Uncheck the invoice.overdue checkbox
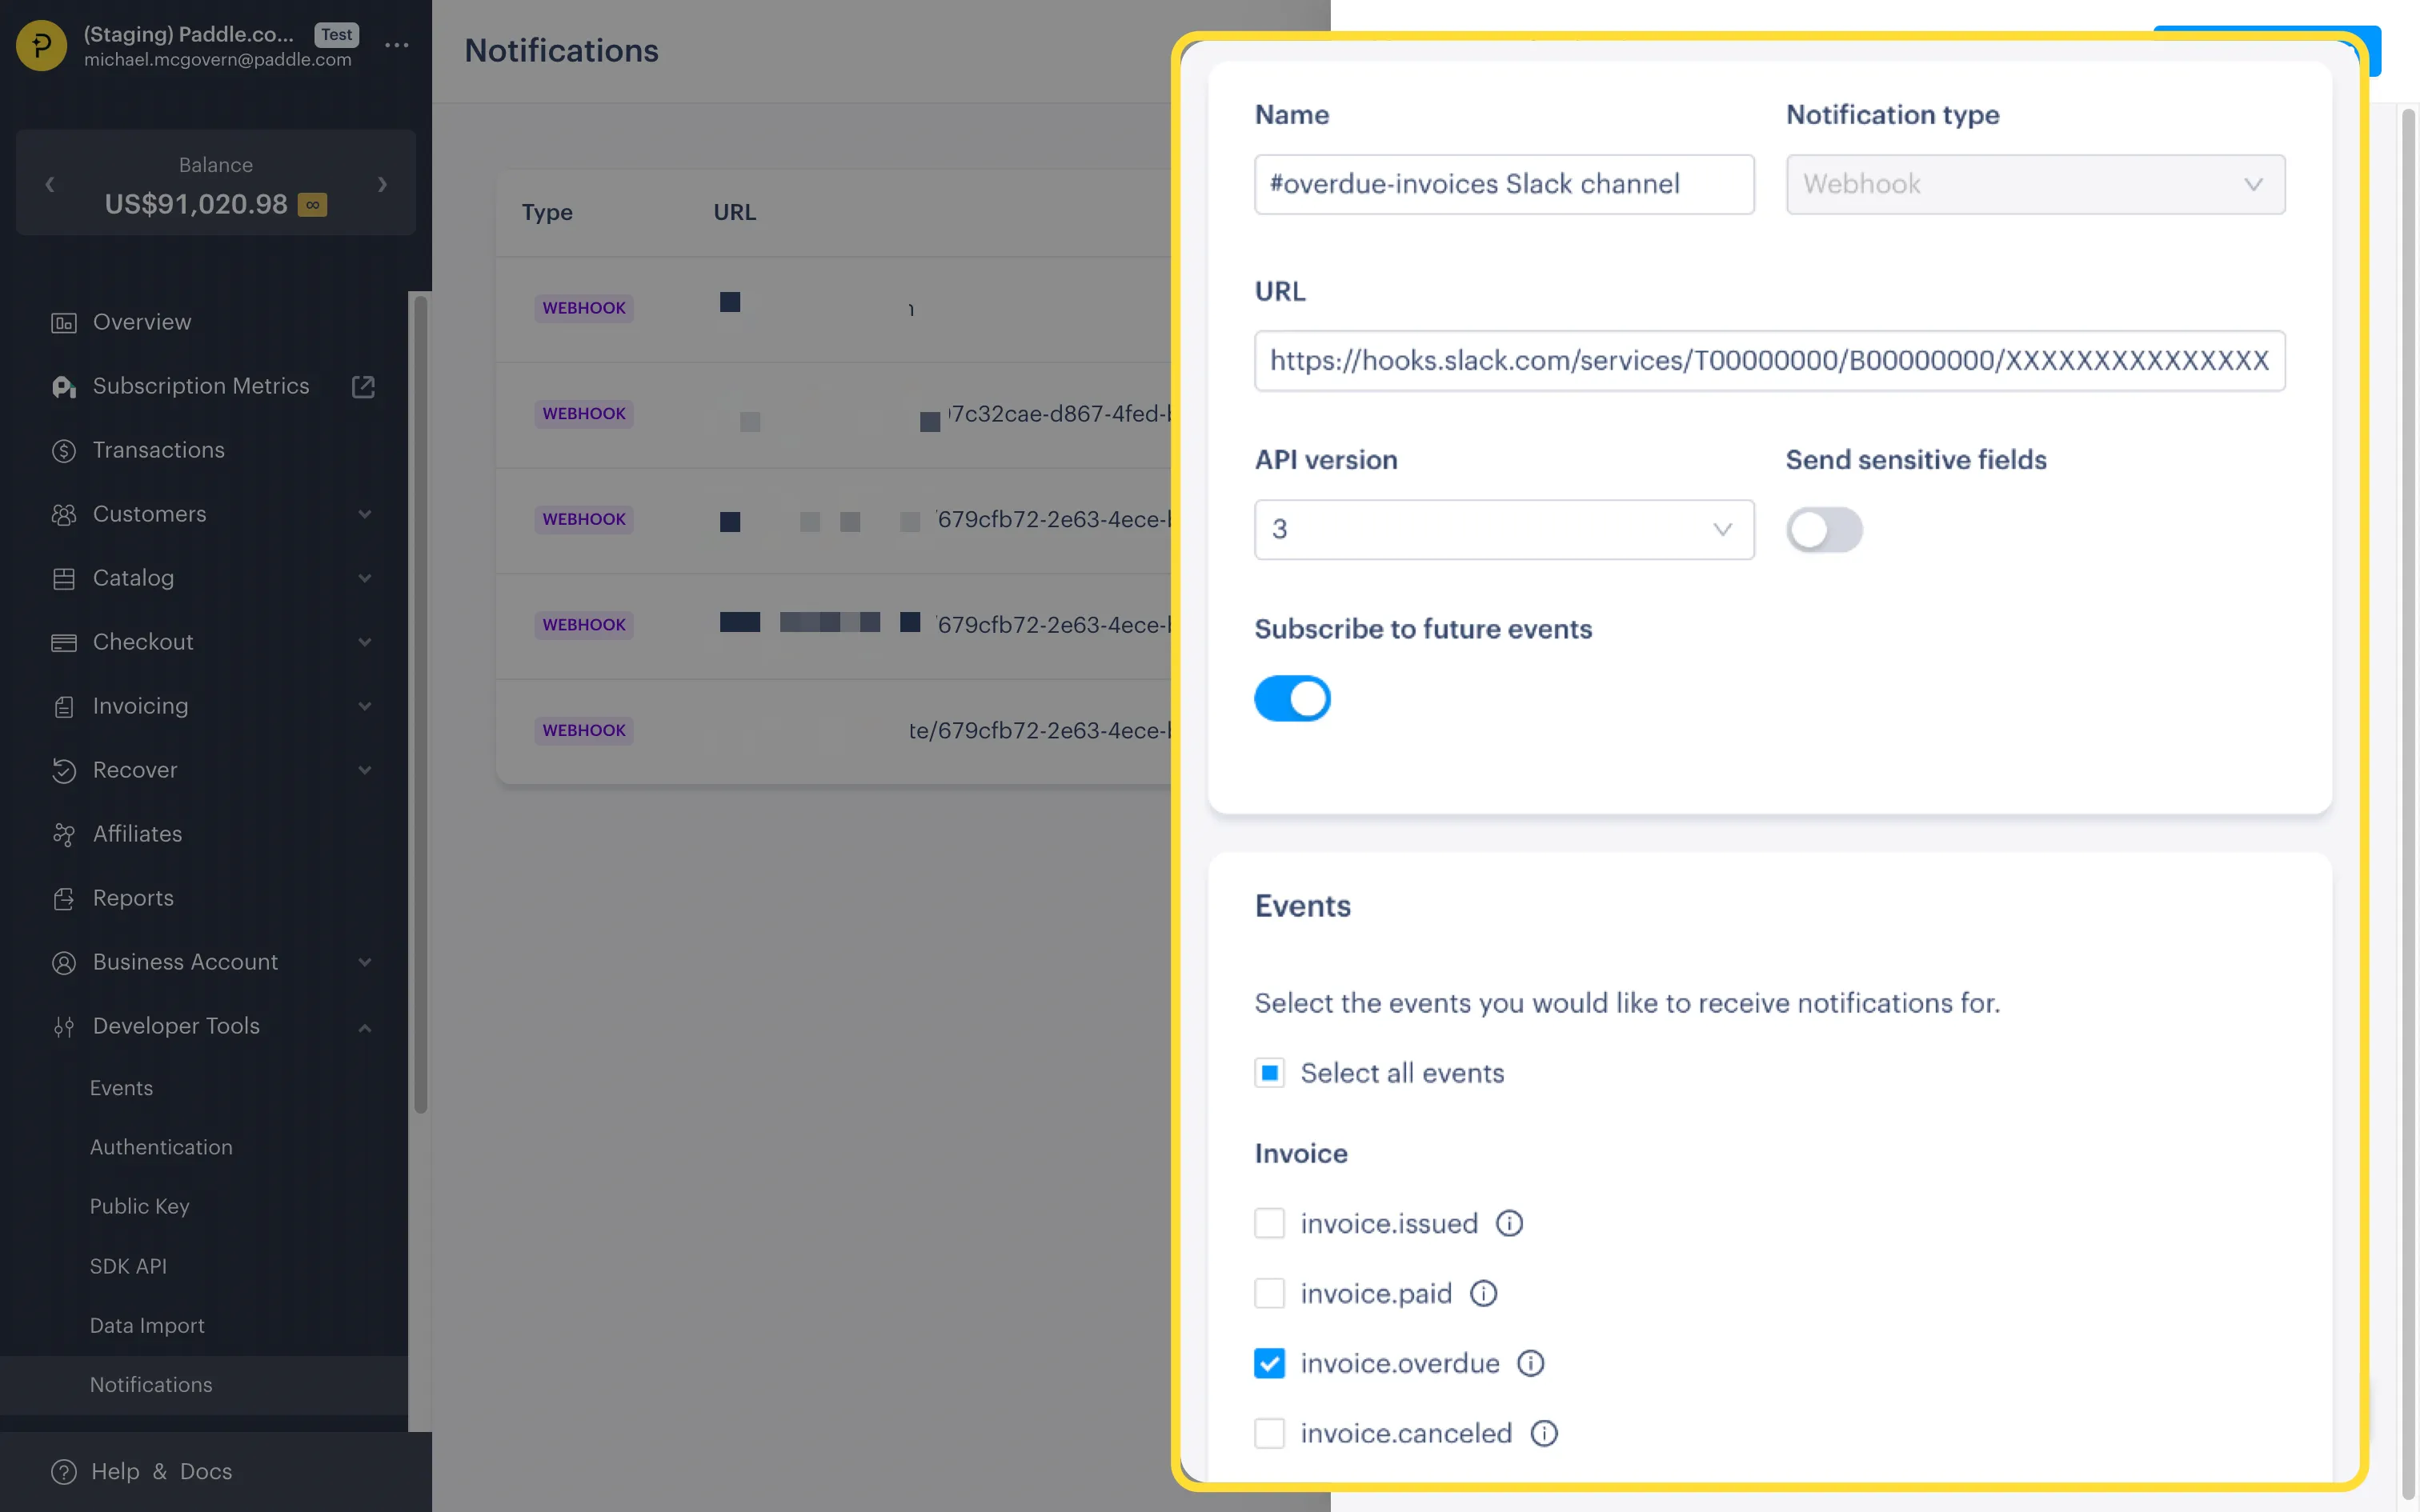 click(1270, 1364)
